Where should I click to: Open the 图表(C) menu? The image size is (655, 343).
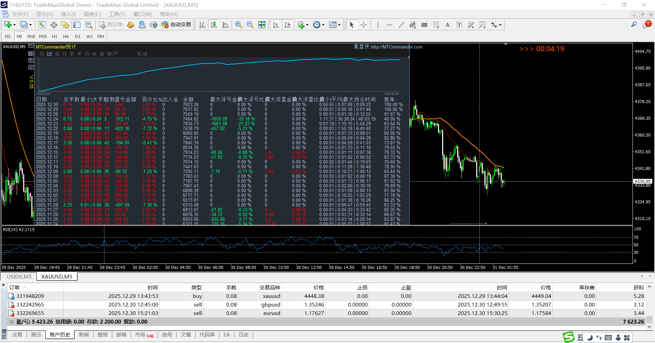92,14
